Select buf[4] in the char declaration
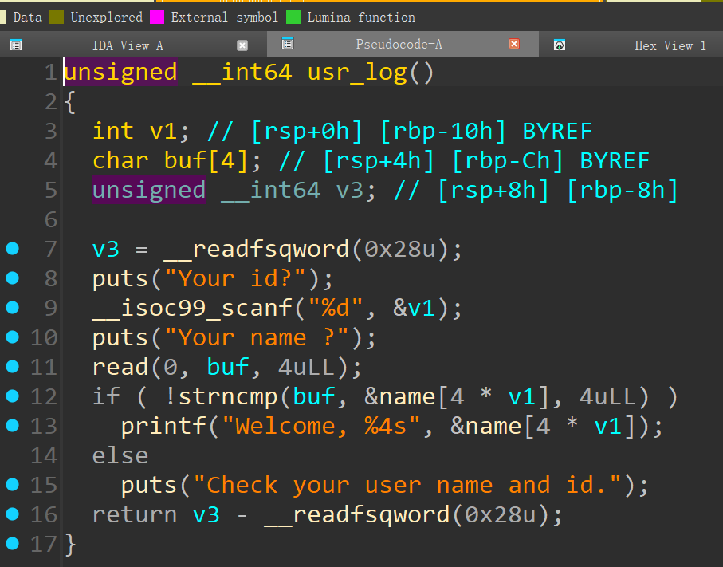 coord(206,161)
